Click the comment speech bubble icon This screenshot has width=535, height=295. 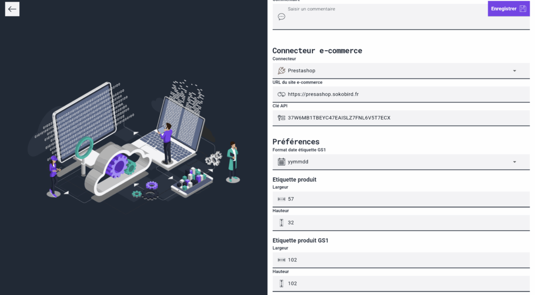tap(282, 17)
